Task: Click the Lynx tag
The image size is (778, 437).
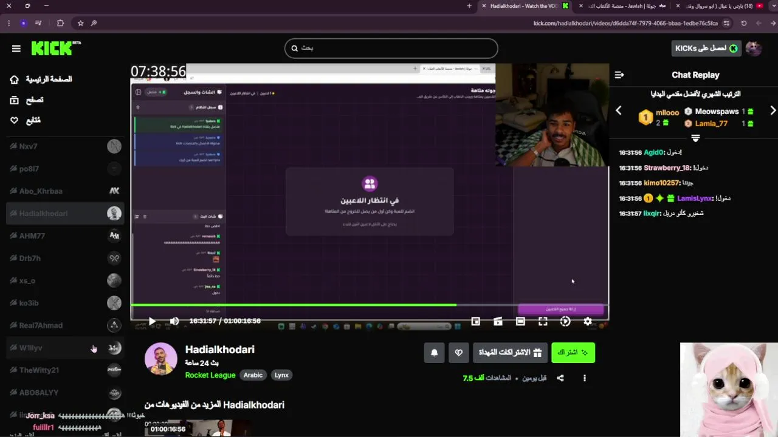Action: pos(281,375)
